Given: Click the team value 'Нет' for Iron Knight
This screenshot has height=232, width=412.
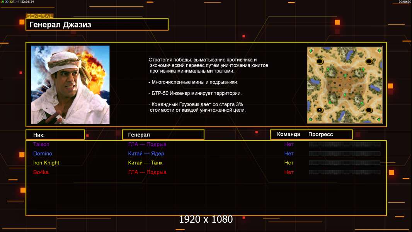Looking at the screenshot, I should (289, 163).
